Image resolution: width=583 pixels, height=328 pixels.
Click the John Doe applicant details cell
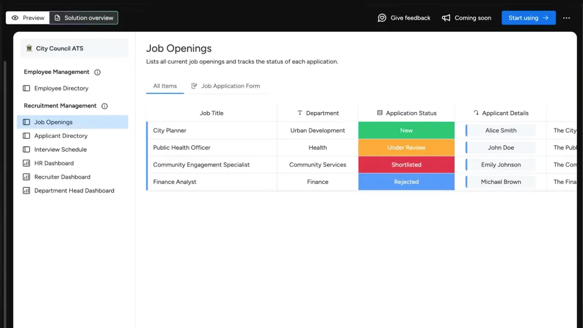pos(501,147)
